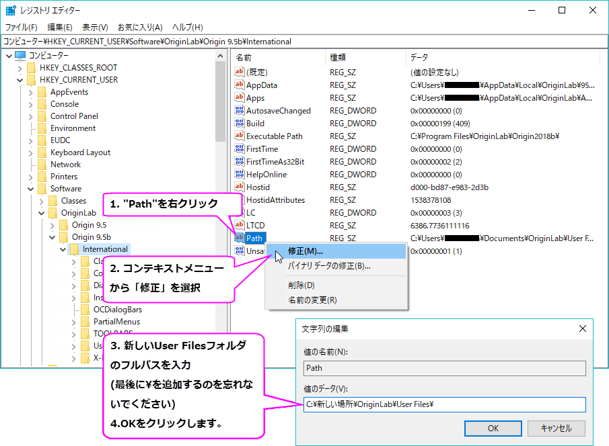The width and height of the screenshot is (609, 446).
Task: Click the 値の名前(N) Path field
Action: pos(444,368)
